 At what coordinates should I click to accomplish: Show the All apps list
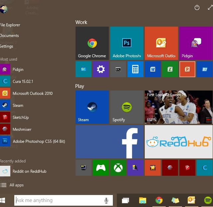(x=12, y=185)
